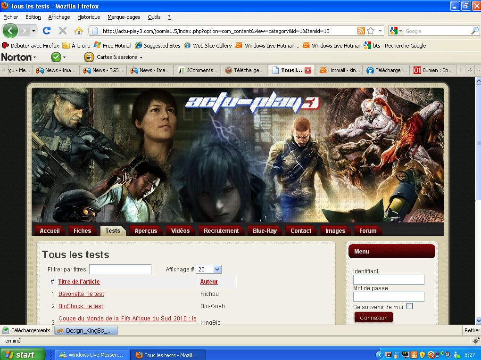Screen dimensions: 481x360
Task: Switch to Windows Live Messenger taskbar item
Action: pyautogui.click(x=92, y=355)
